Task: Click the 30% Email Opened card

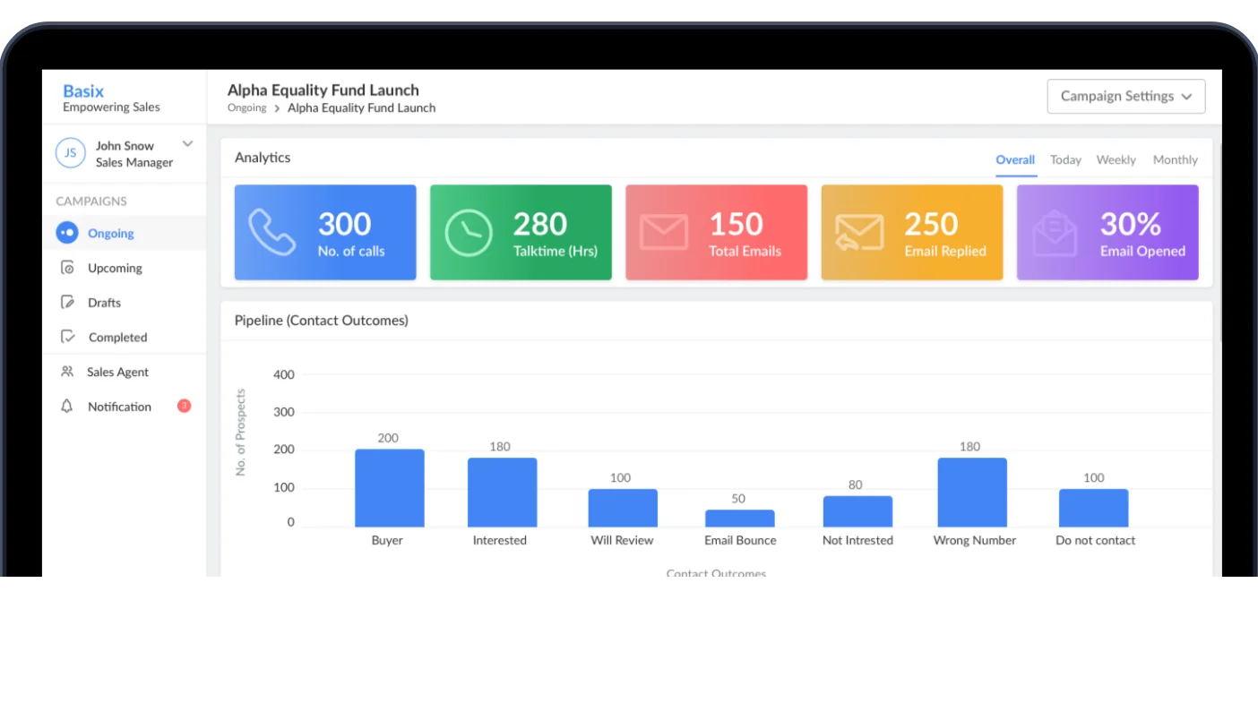Action: [1107, 233]
